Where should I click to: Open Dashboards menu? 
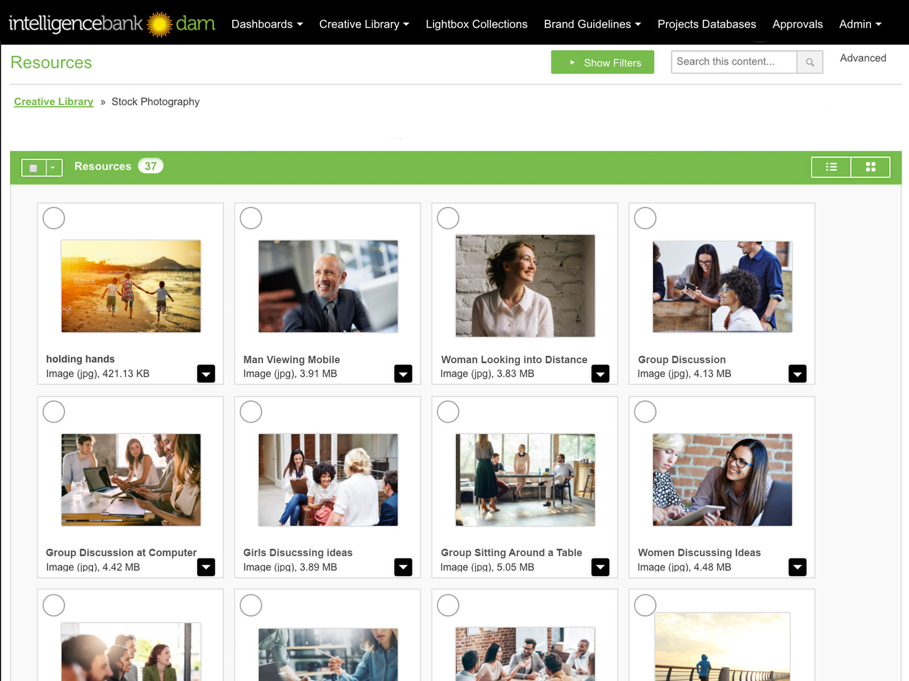pos(267,24)
